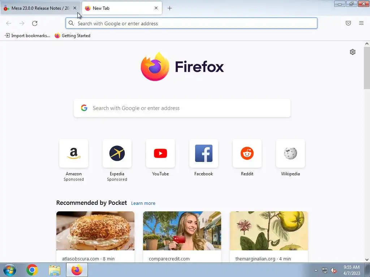Open the comparecredit.com story thumbnail
The width and height of the screenshot is (370, 277).
182,231
